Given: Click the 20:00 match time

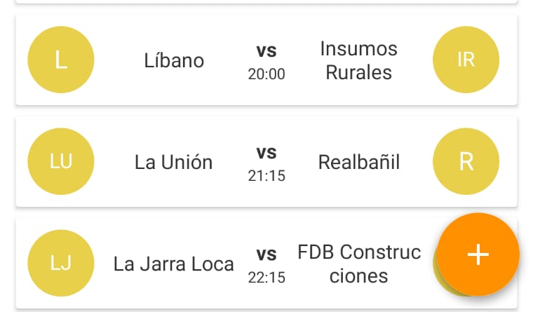Looking at the screenshot, I should pos(266,74).
